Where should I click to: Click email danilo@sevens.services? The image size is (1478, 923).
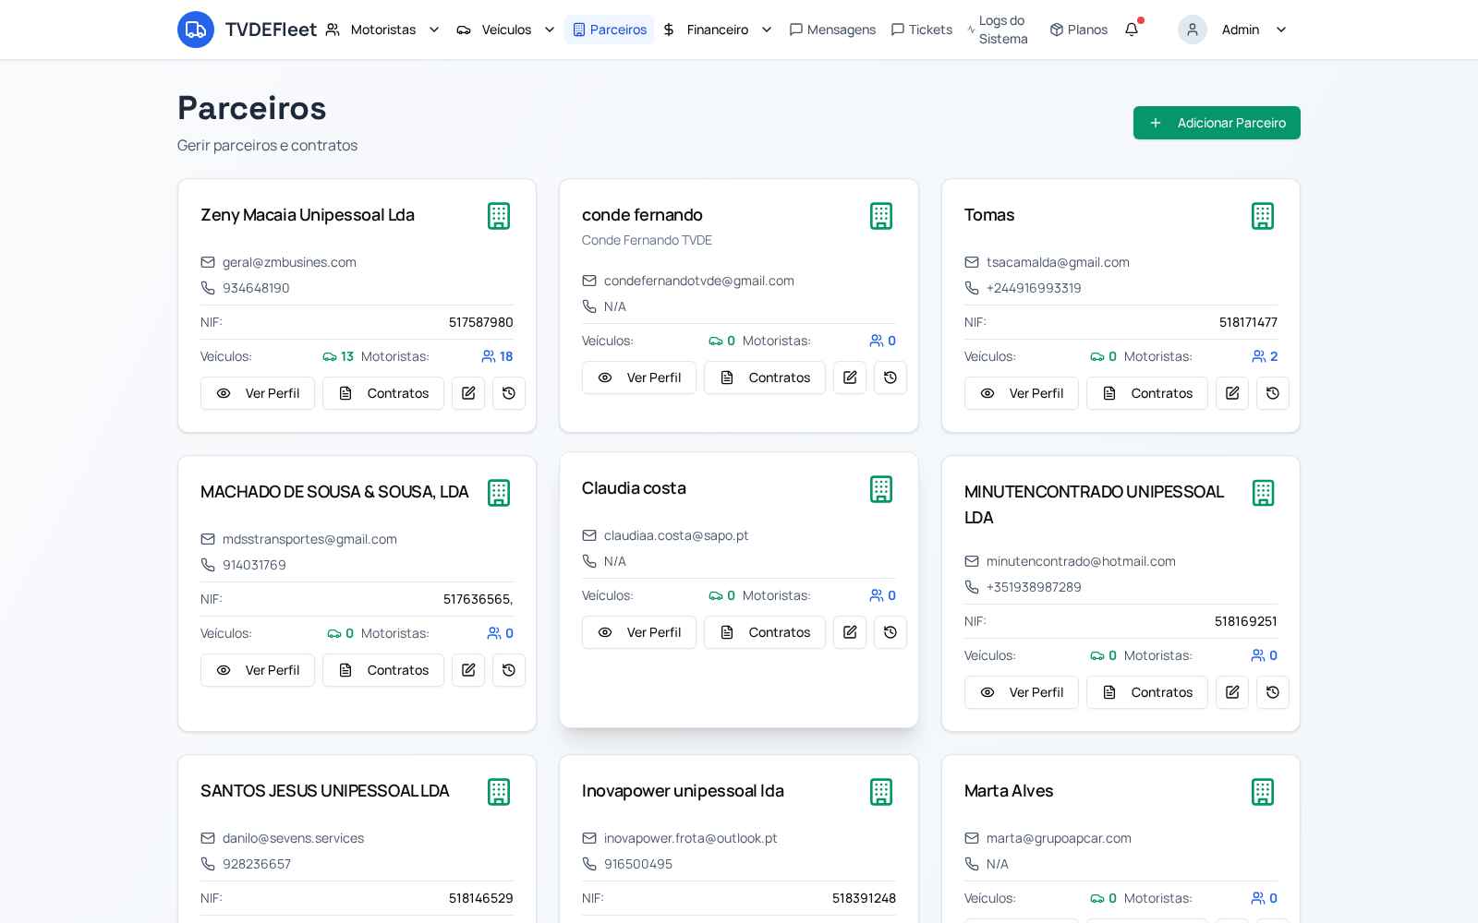coord(293,838)
